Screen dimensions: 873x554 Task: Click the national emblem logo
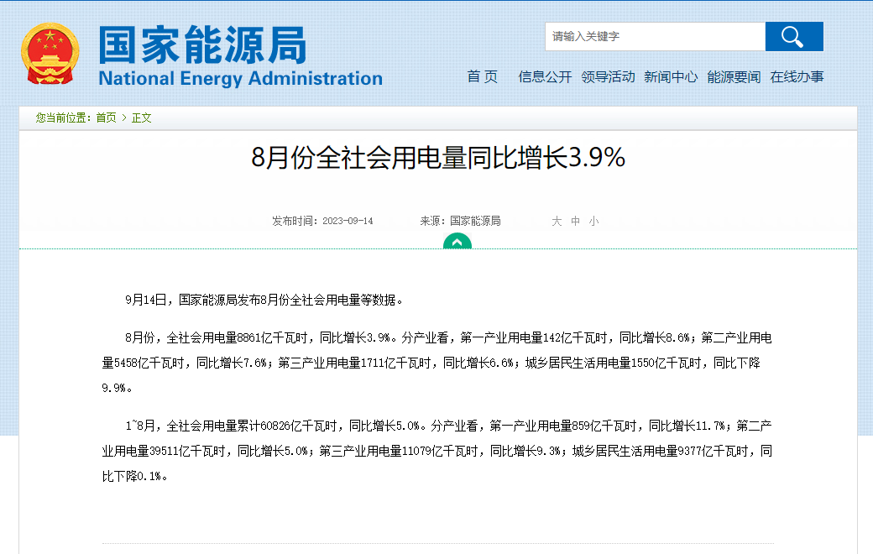tap(50, 54)
